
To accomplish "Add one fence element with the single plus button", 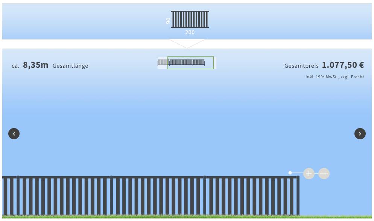I will (x=309, y=173).
